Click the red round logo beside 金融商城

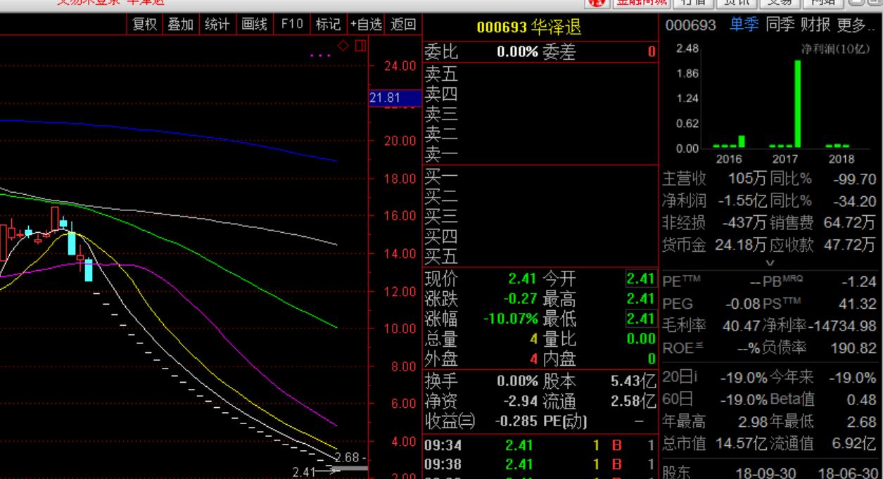click(599, 3)
